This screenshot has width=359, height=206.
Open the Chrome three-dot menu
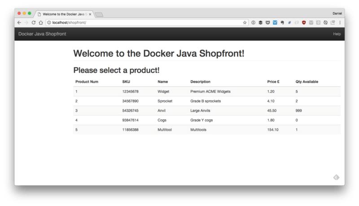(x=340, y=22)
